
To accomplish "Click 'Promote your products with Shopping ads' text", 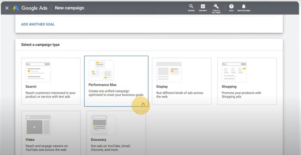I will point(241,95).
